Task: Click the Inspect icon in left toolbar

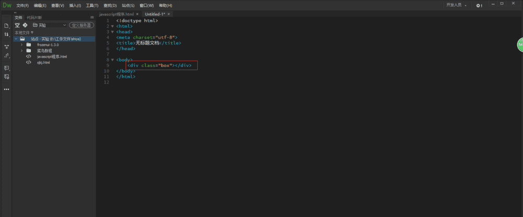Action: click(x=7, y=55)
